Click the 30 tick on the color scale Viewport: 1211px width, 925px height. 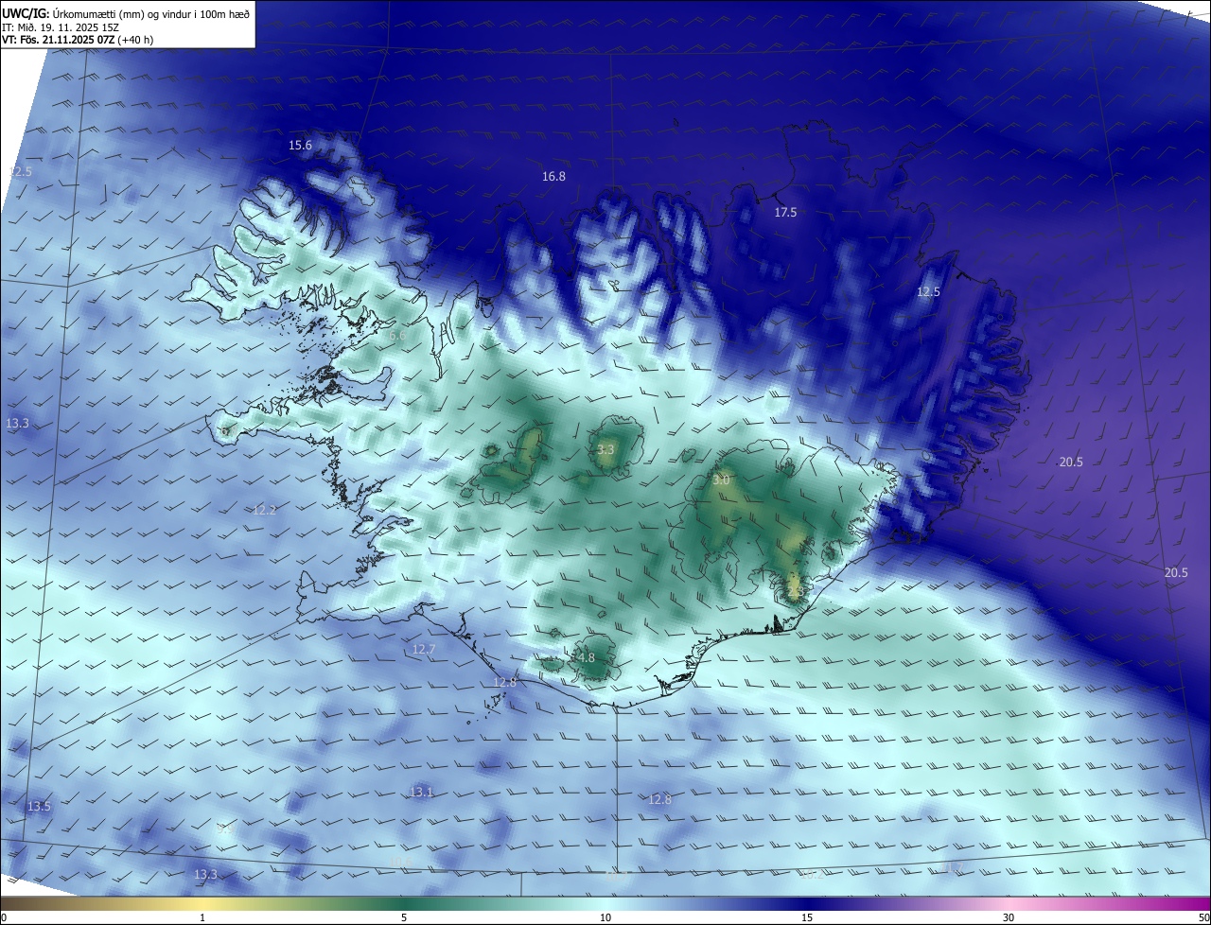(1009, 917)
